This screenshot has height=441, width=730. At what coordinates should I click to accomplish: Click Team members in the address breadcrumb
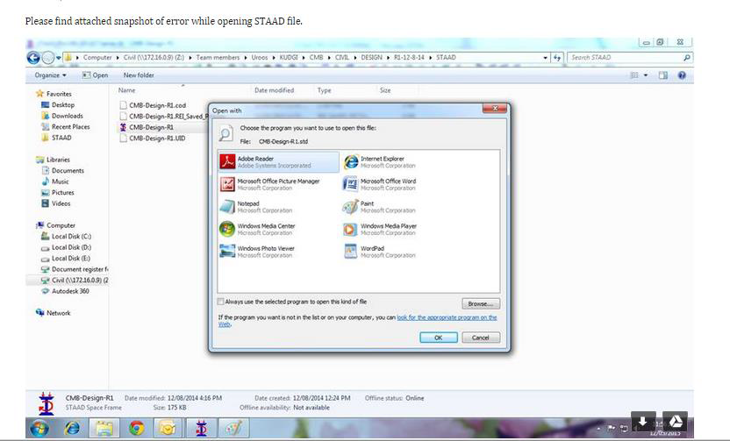coord(218,58)
